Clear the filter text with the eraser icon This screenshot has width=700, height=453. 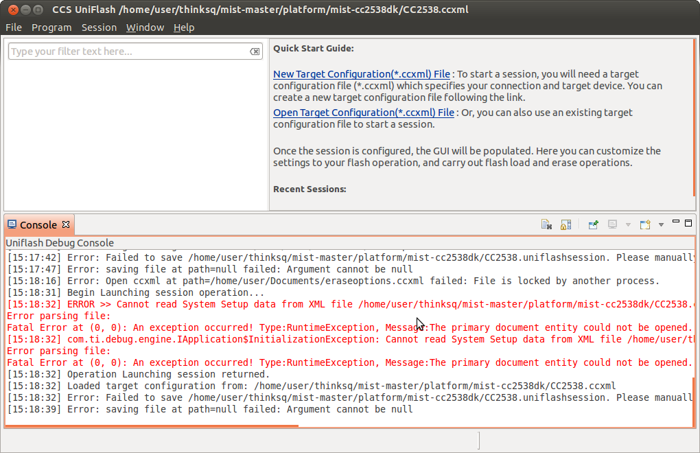click(x=255, y=51)
